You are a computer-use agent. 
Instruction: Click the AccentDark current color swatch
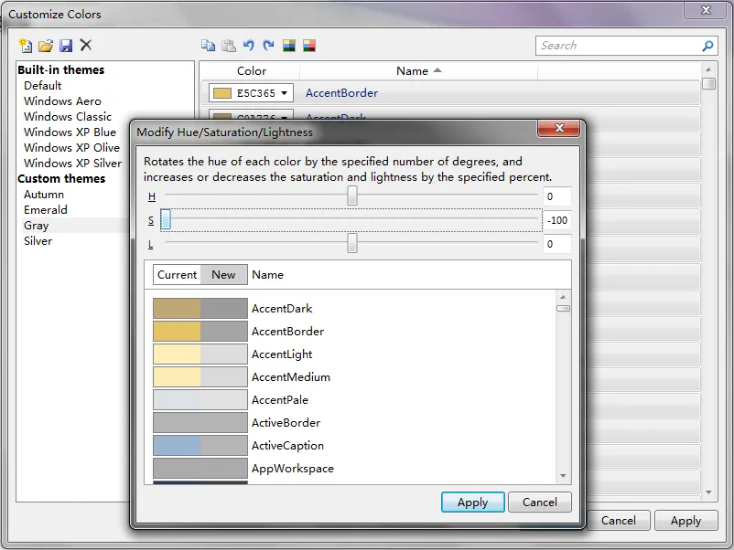[x=177, y=309]
